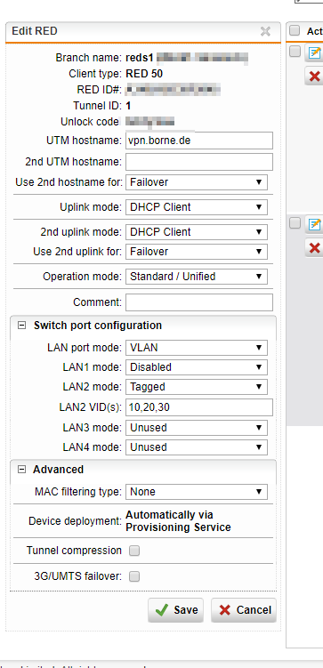Collapse the Advanced section
The width and height of the screenshot is (323, 668).
pos(20,470)
